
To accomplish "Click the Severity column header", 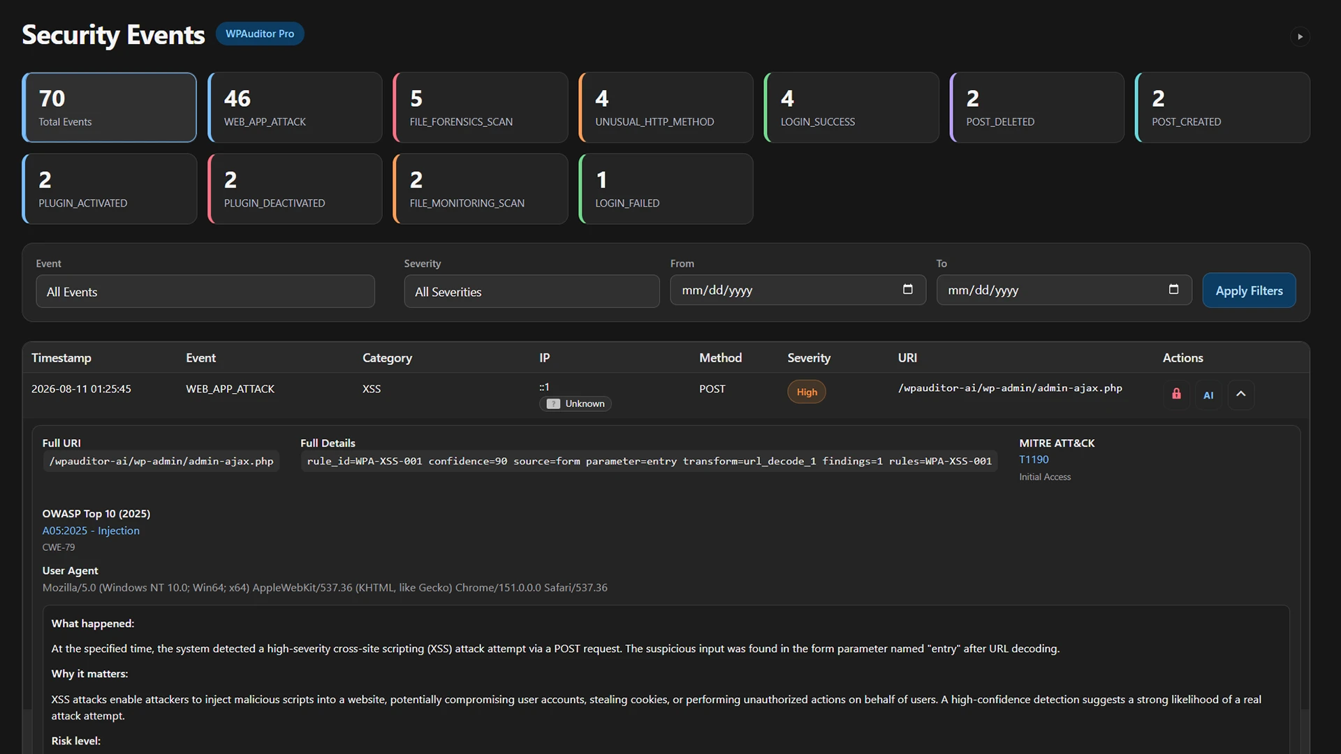I will coord(809,357).
